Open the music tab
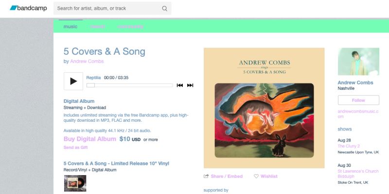Viewport: 389px width, 194px height. click(71, 27)
